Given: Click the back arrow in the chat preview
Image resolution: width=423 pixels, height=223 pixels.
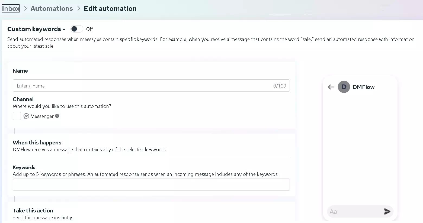Looking at the screenshot, I should tap(331, 87).
